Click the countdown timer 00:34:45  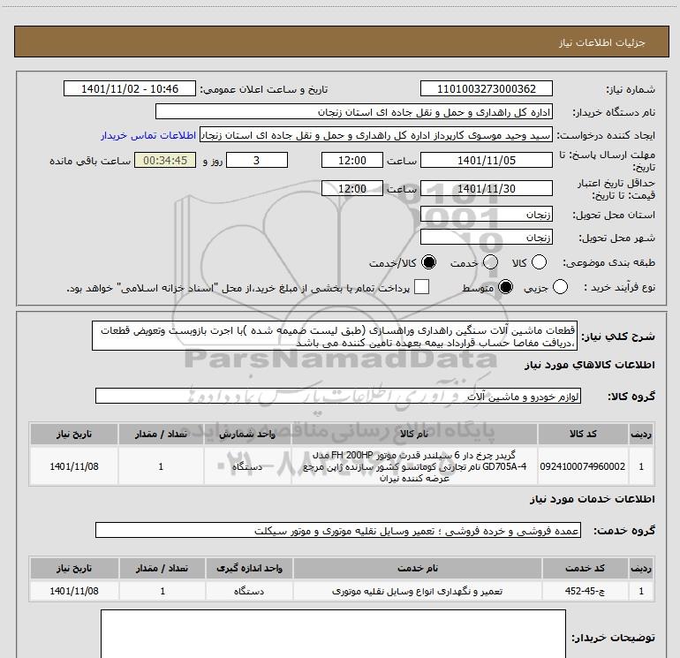click(165, 161)
